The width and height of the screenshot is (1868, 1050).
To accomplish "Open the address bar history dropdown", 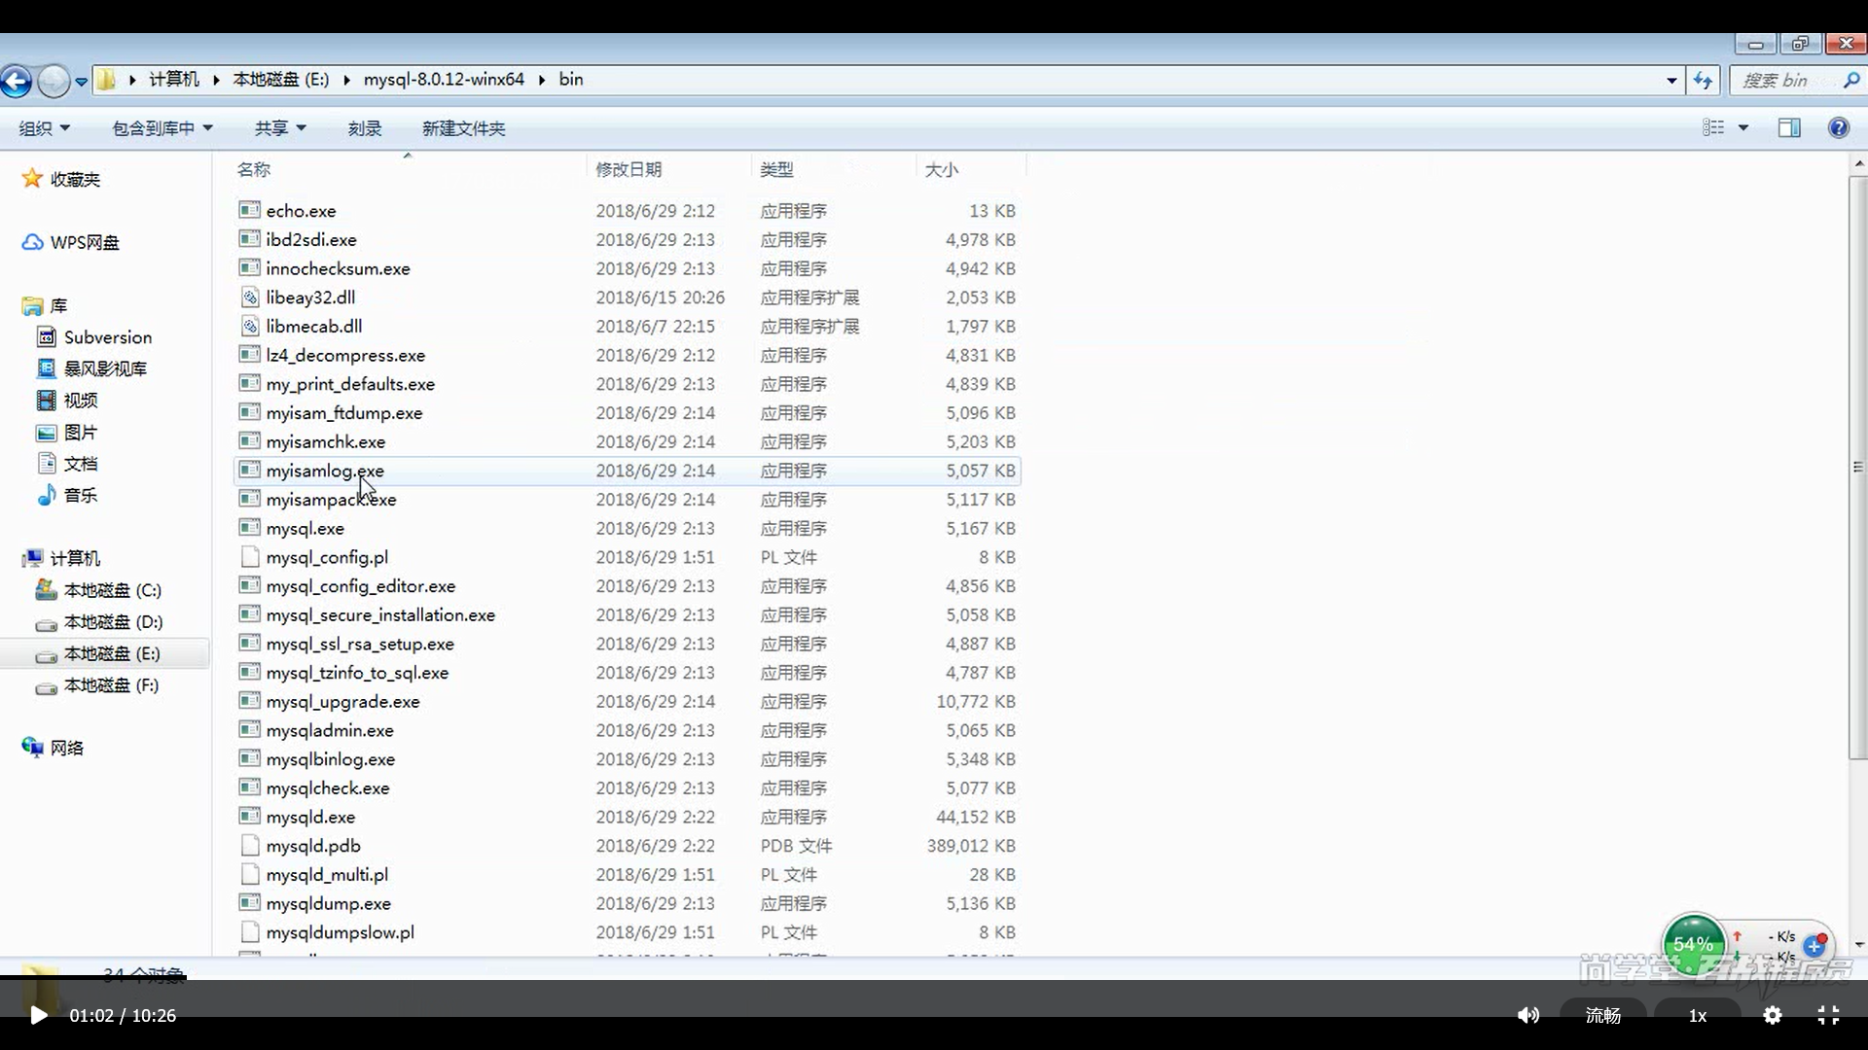I will point(1671,81).
